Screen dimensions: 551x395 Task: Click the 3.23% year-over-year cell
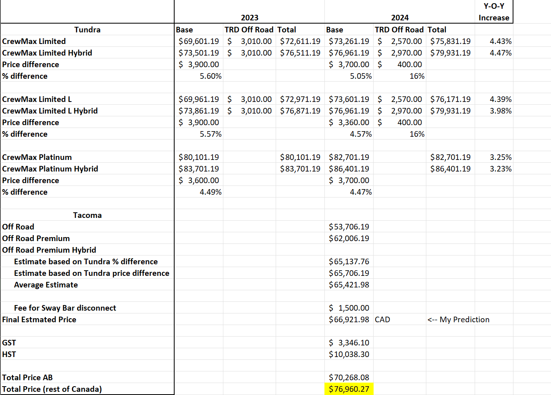[500, 169]
